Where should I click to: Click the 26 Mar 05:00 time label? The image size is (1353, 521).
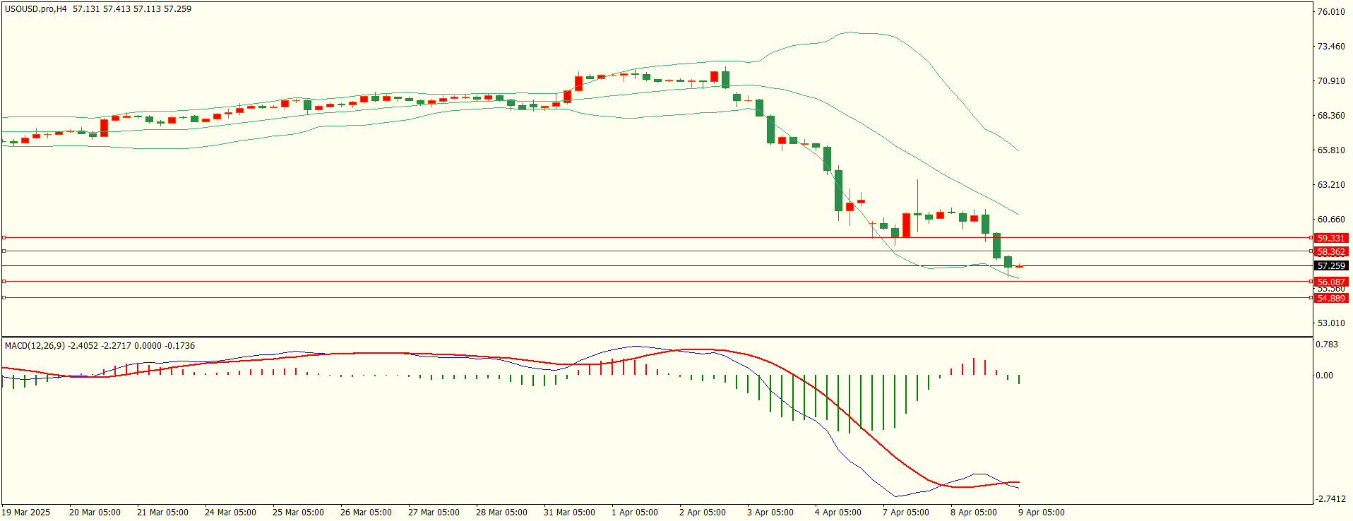[366, 513]
